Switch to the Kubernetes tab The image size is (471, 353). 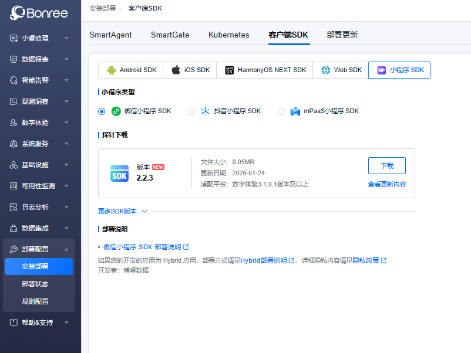point(229,35)
